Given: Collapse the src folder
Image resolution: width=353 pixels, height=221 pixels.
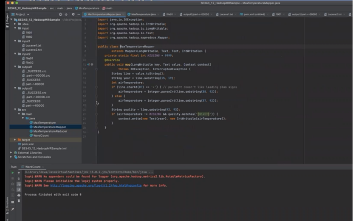Looking at the screenshot, I should coord(15,110).
